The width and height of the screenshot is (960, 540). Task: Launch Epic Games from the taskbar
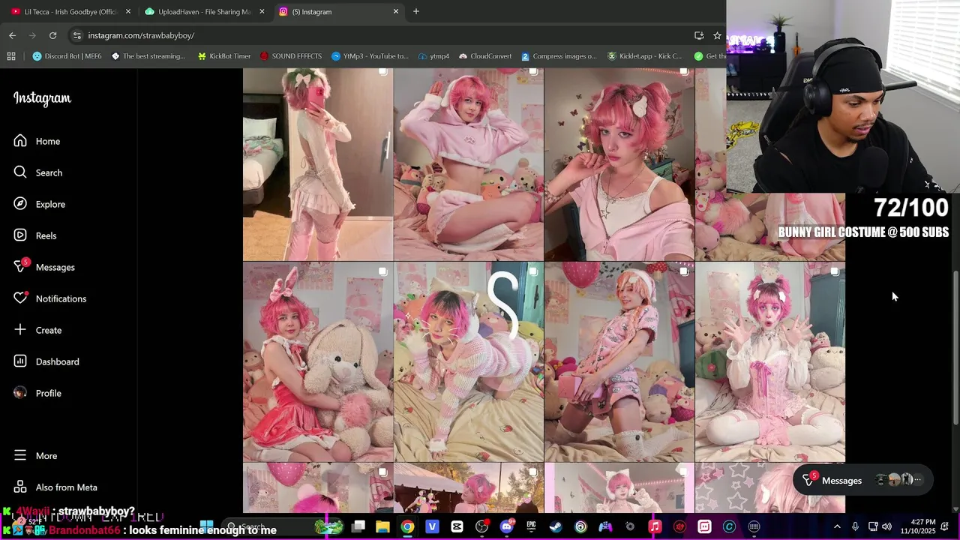[x=531, y=526]
